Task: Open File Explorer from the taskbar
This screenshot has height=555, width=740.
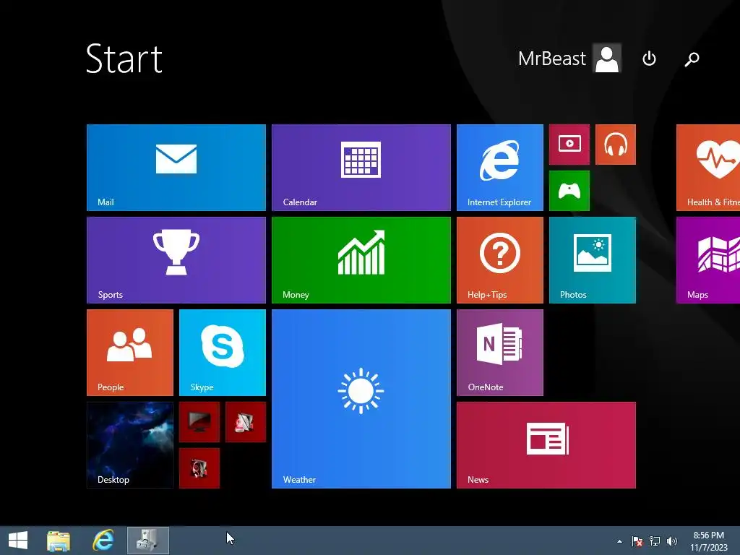Action: pyautogui.click(x=59, y=541)
